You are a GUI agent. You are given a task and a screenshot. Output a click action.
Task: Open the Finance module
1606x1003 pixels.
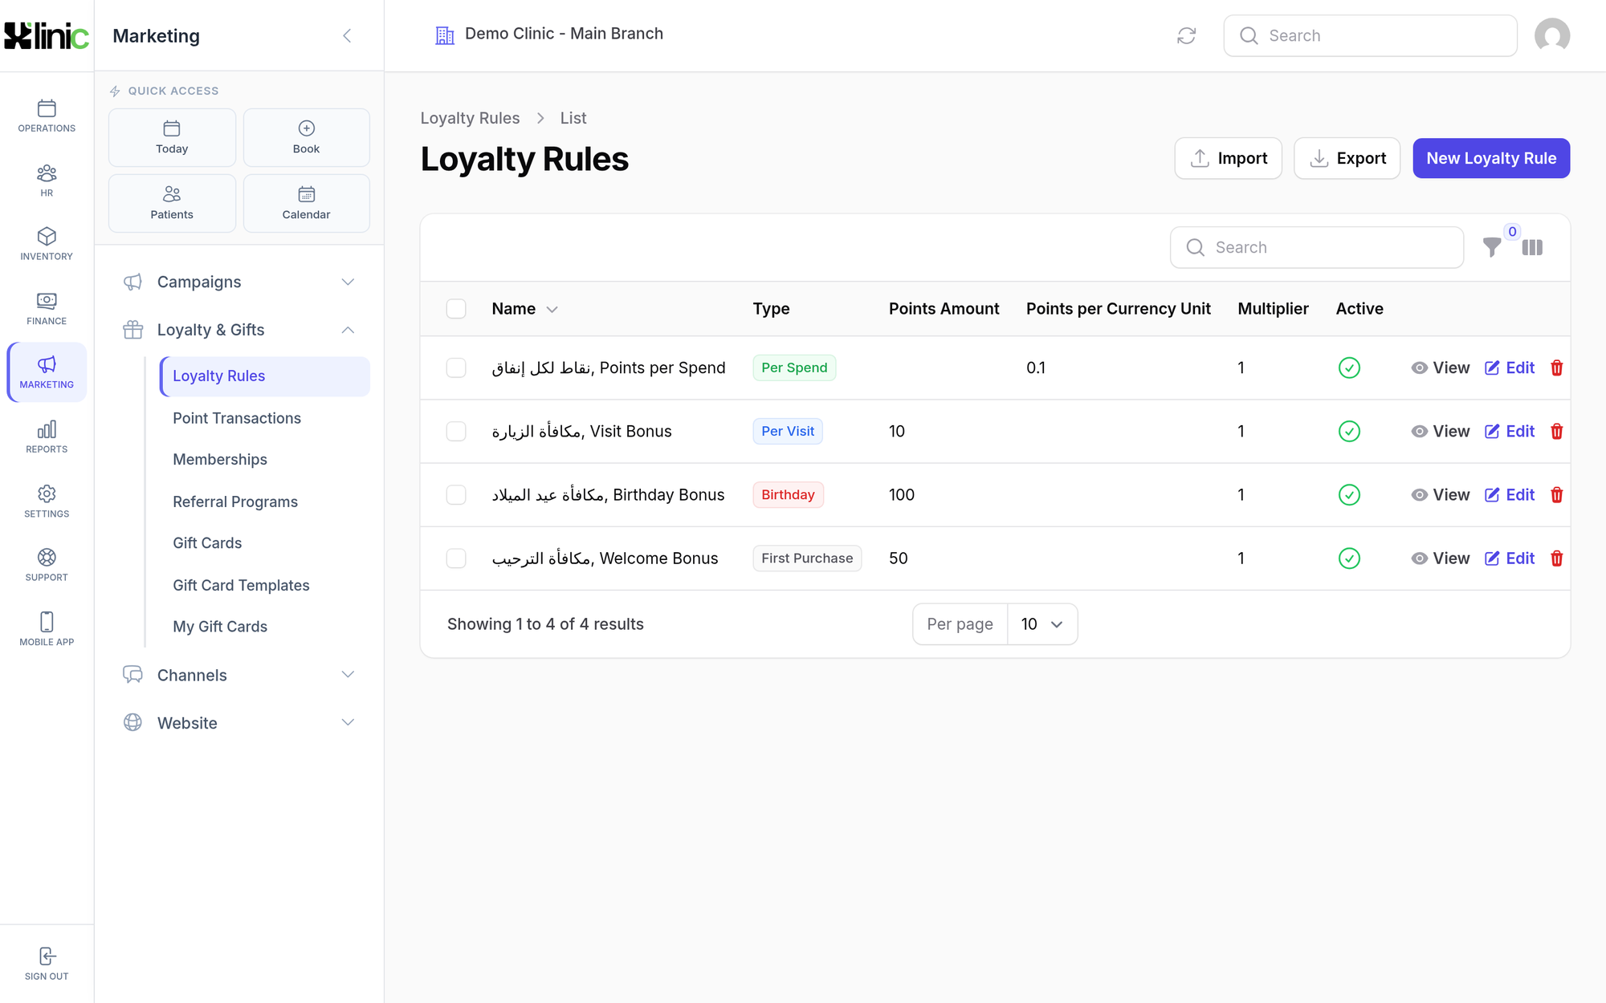click(x=47, y=309)
